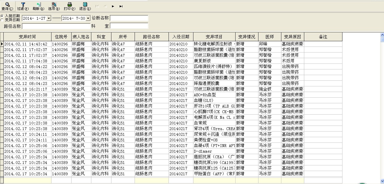Click the 变异原因 column header
Image resolution: width=384 pixels, height=184 pixels.
pos(293,37)
